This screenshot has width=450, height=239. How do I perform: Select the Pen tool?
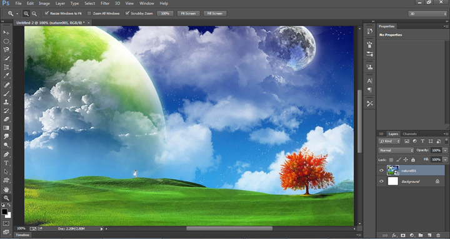[6, 155]
